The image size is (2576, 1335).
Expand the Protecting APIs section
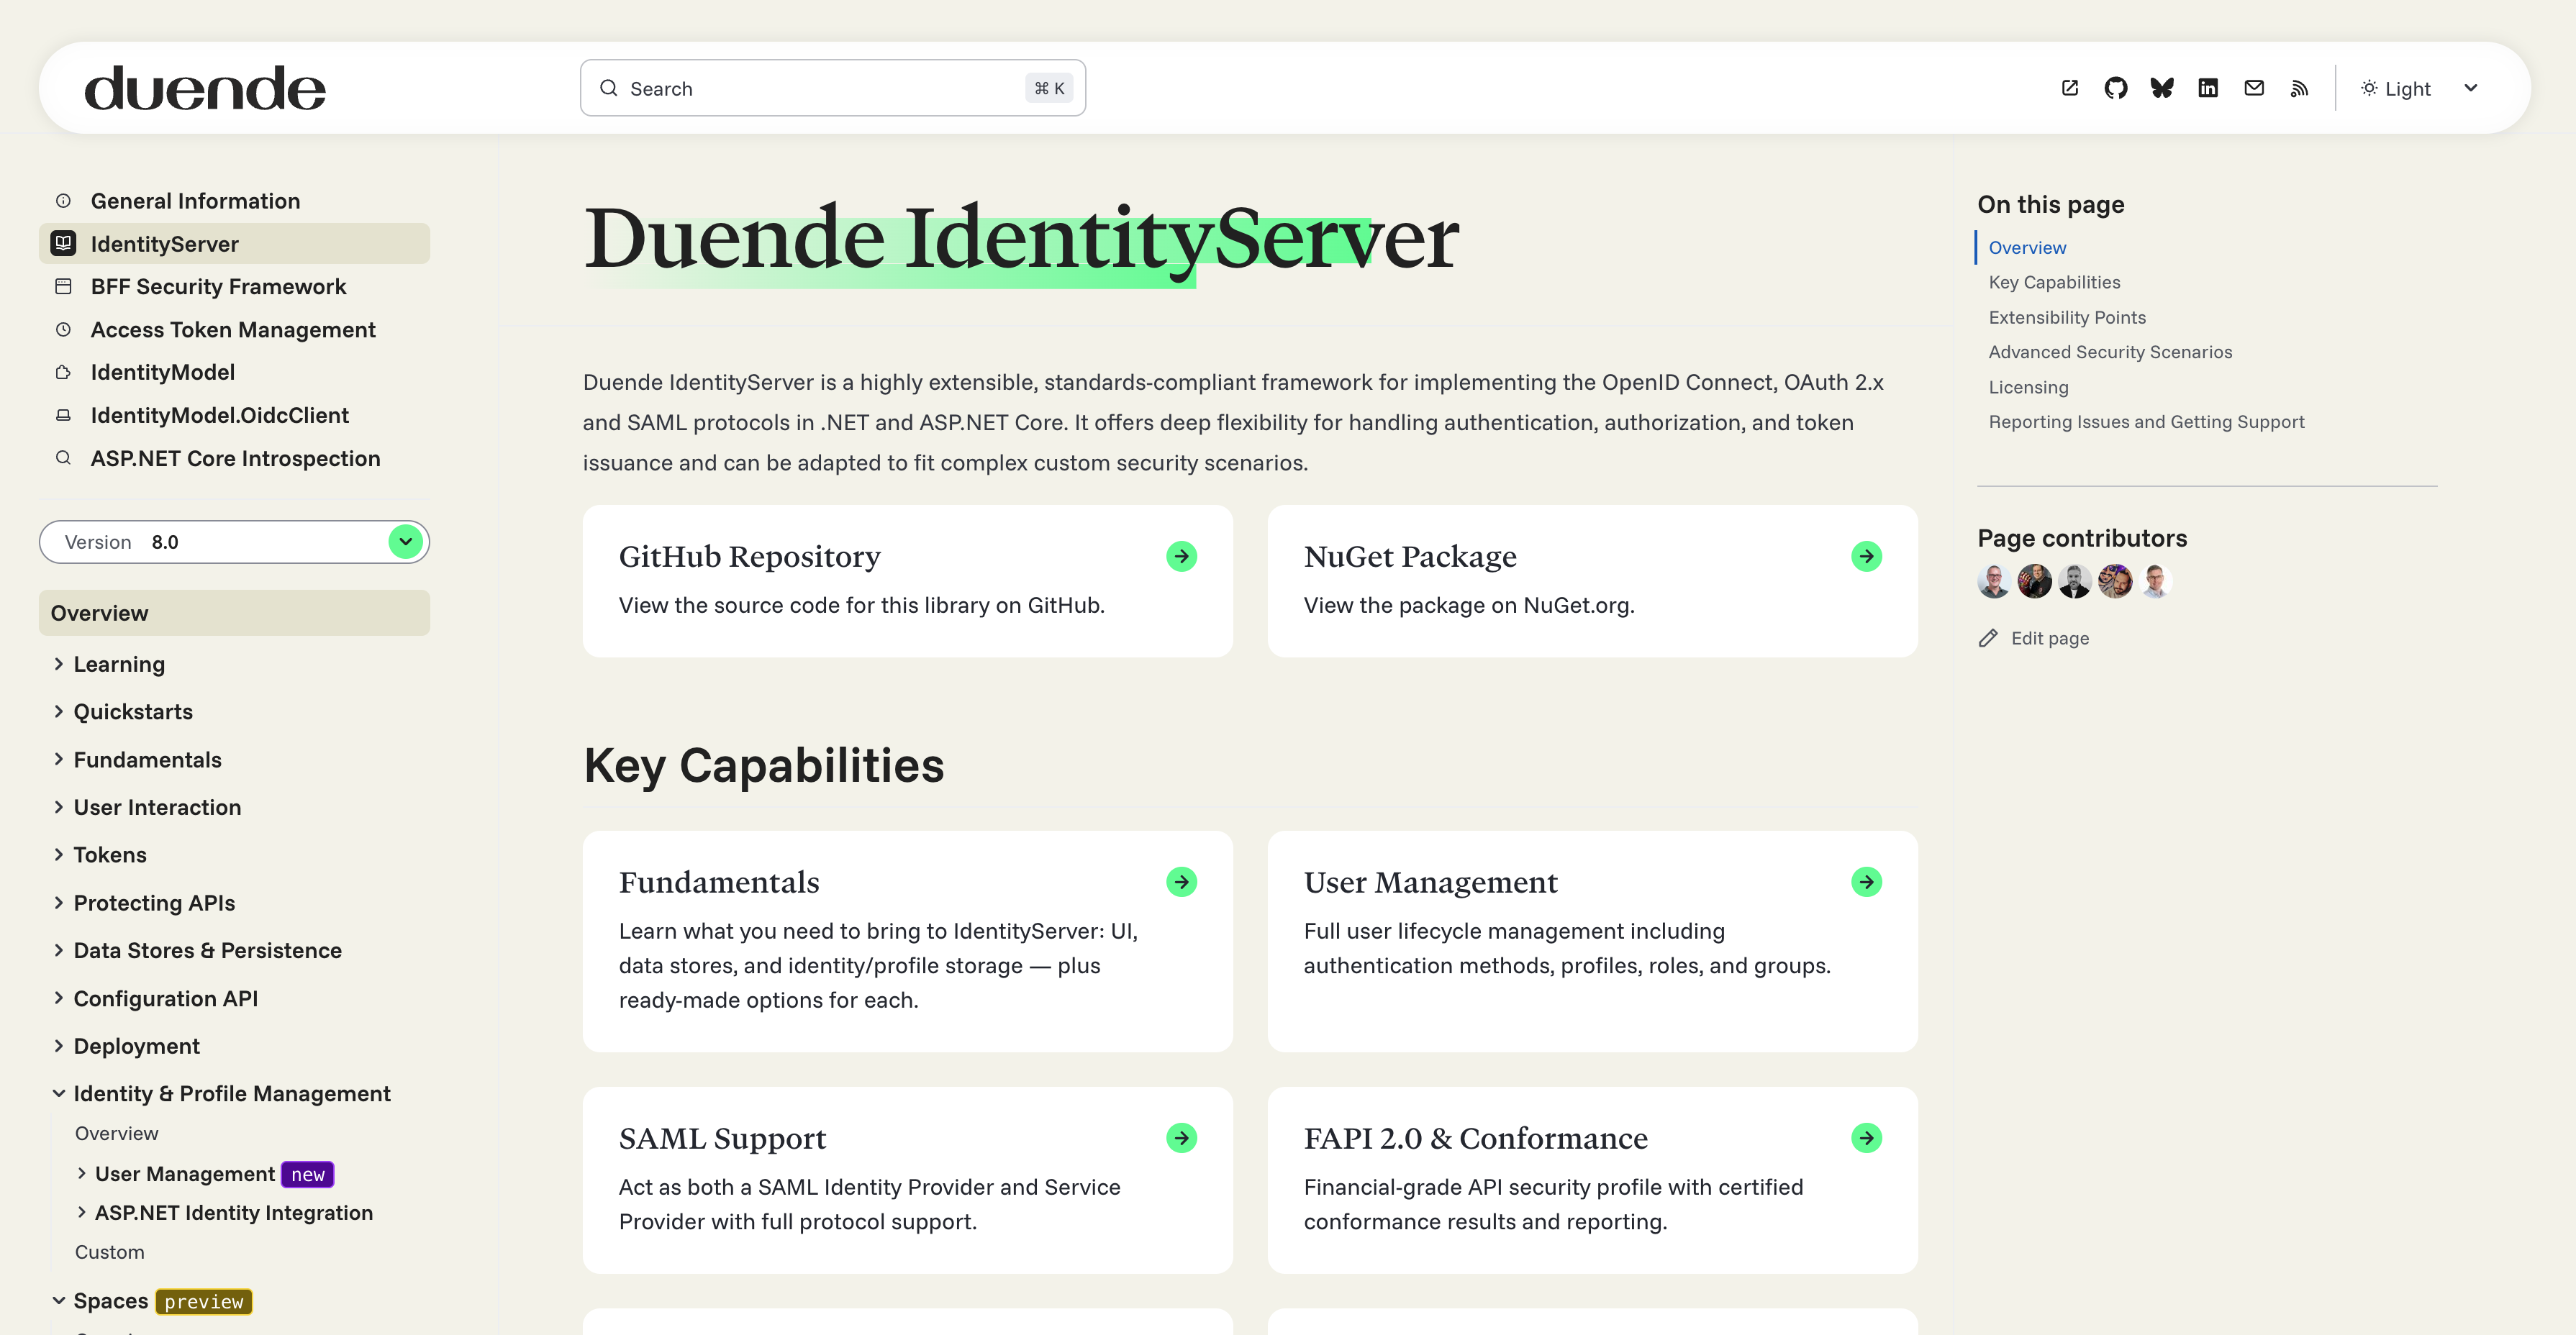58,903
